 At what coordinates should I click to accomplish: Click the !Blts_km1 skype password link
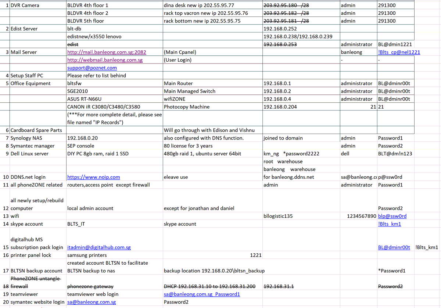[389, 224]
